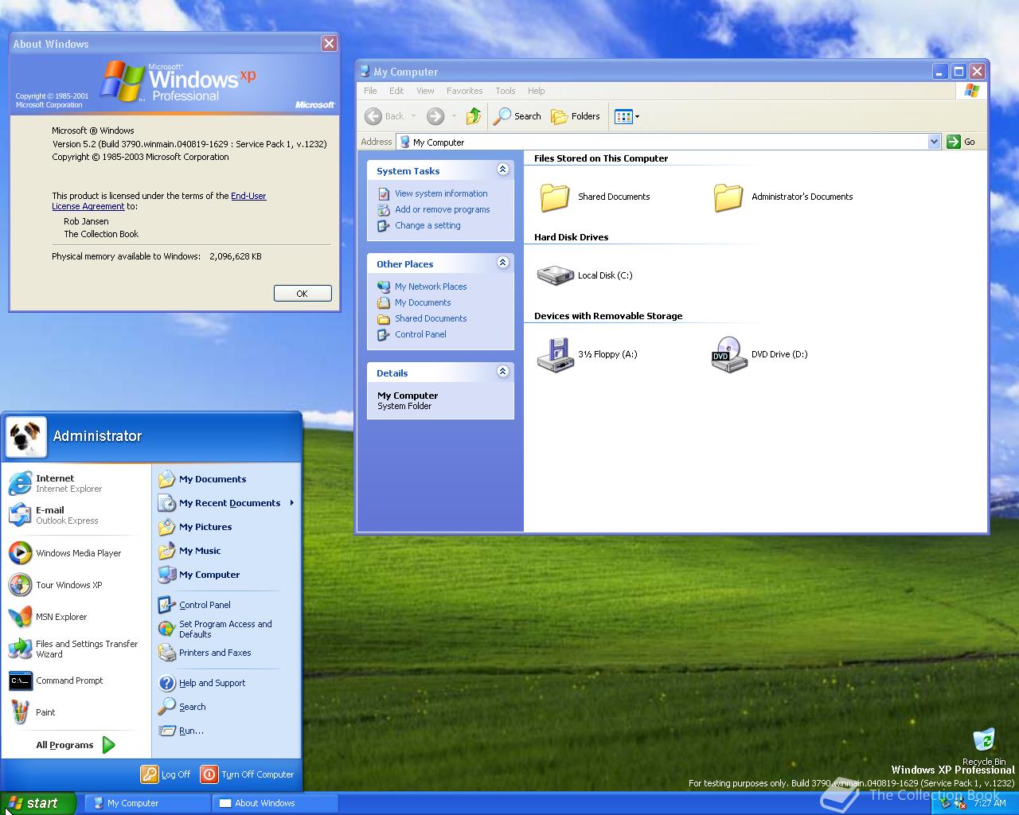Expand All Programs menu
Viewport: 1019px width, 815px height.
pos(76,745)
